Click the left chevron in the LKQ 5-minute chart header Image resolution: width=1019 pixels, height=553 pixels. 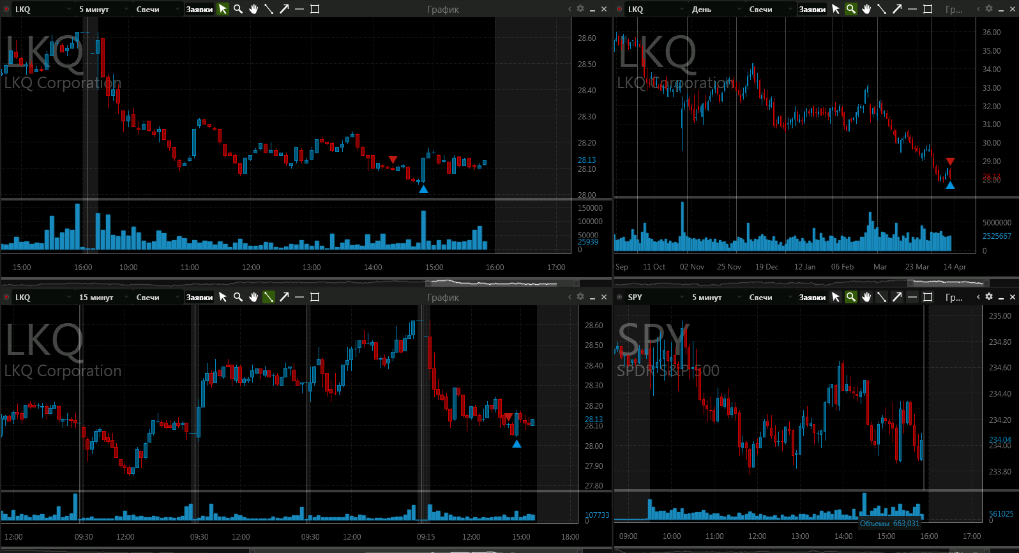pyautogui.click(x=570, y=9)
